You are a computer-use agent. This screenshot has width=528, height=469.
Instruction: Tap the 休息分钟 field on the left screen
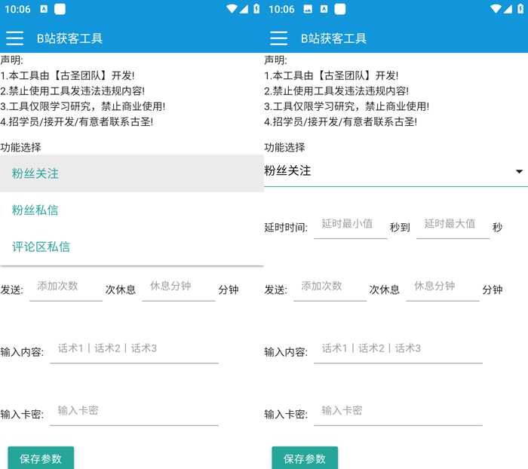178,287
